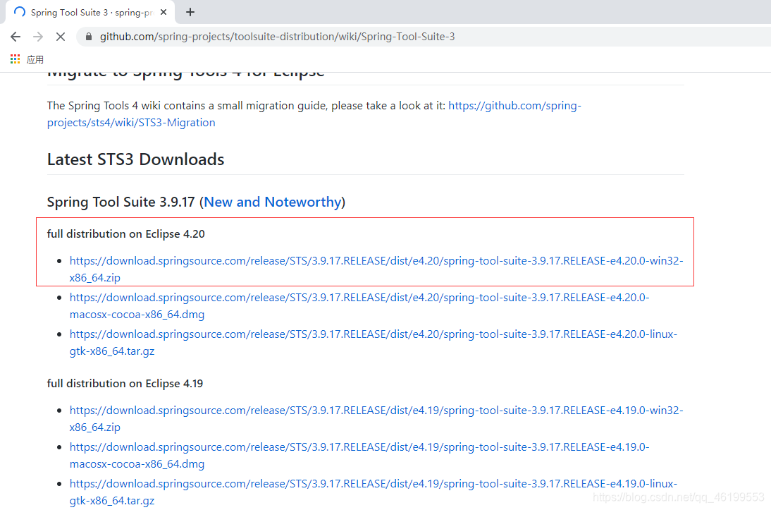Open the 应用 bookmarks shortcut

click(35, 59)
